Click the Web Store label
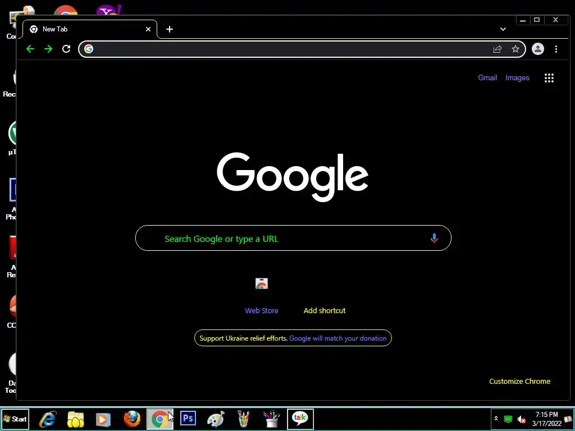 (x=262, y=310)
